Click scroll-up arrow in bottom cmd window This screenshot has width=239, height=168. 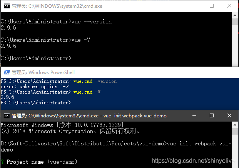tap(235, 125)
